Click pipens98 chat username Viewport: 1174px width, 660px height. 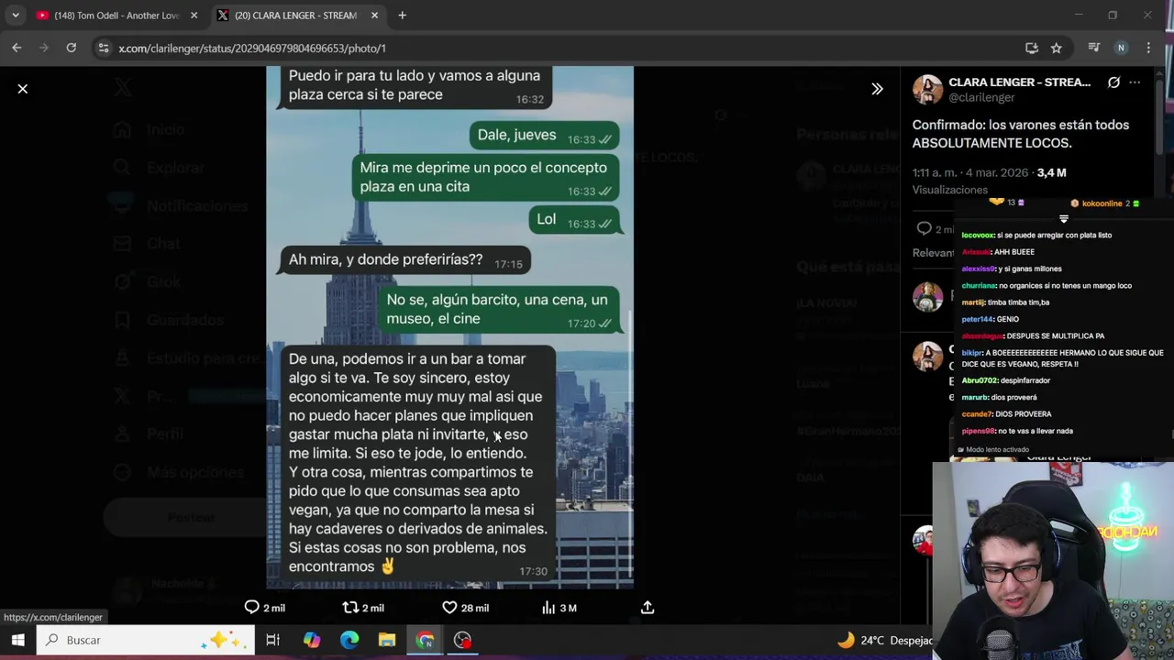978,431
